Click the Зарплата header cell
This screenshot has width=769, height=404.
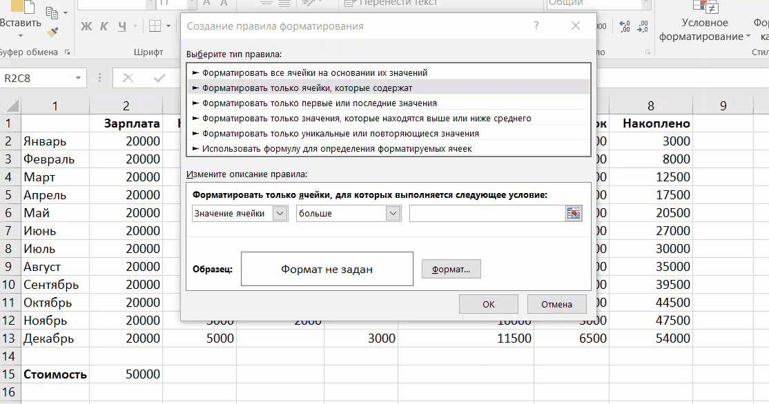(x=126, y=123)
